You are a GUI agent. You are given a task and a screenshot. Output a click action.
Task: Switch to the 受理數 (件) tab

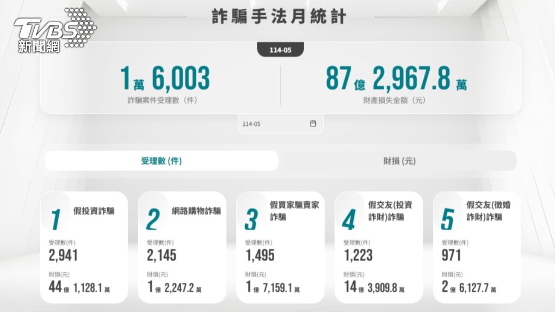click(161, 161)
